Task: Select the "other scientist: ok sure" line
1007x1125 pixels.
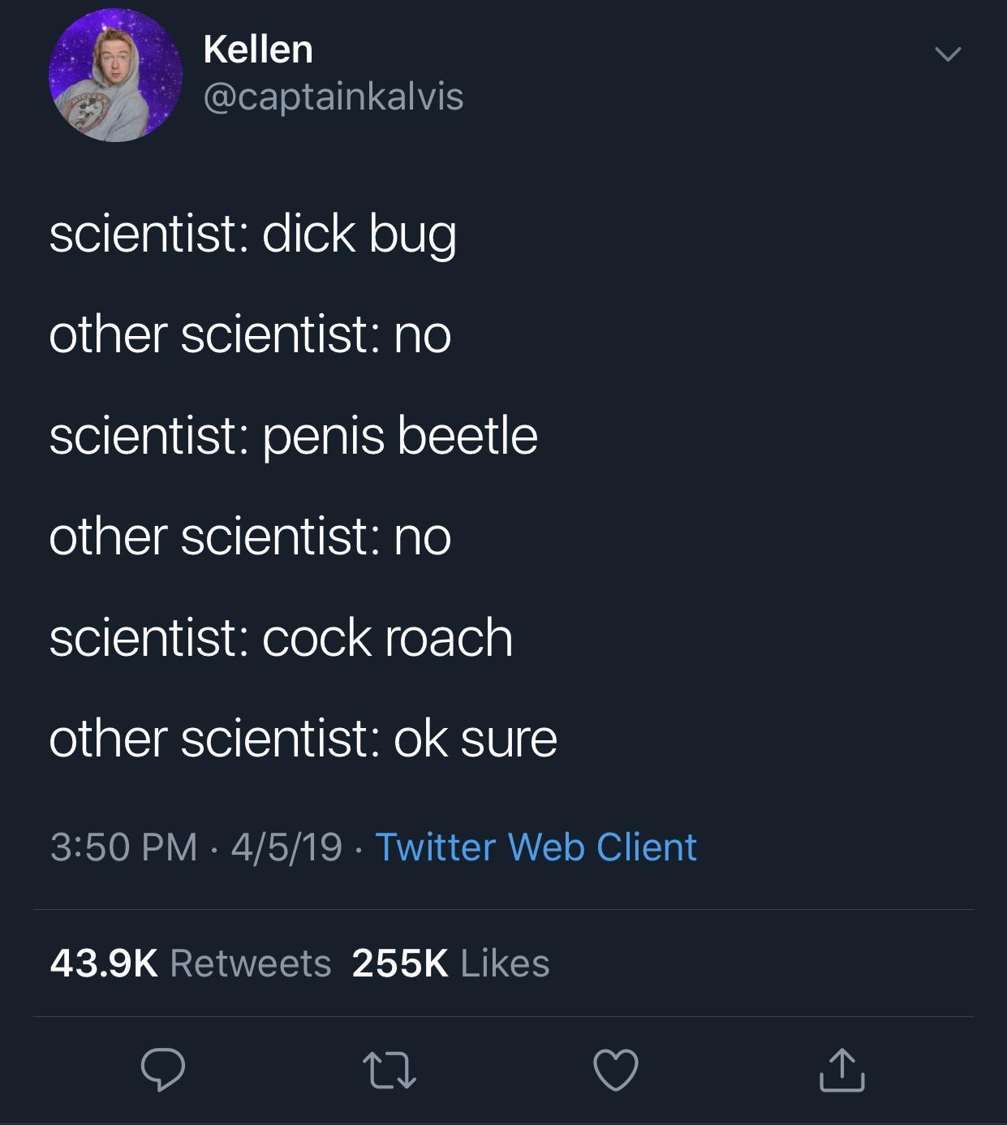Action: [303, 739]
